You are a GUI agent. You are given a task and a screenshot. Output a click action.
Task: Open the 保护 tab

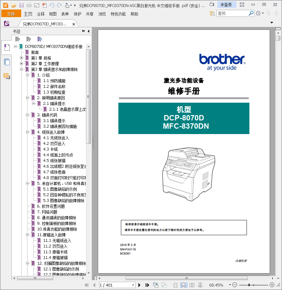(77, 14)
